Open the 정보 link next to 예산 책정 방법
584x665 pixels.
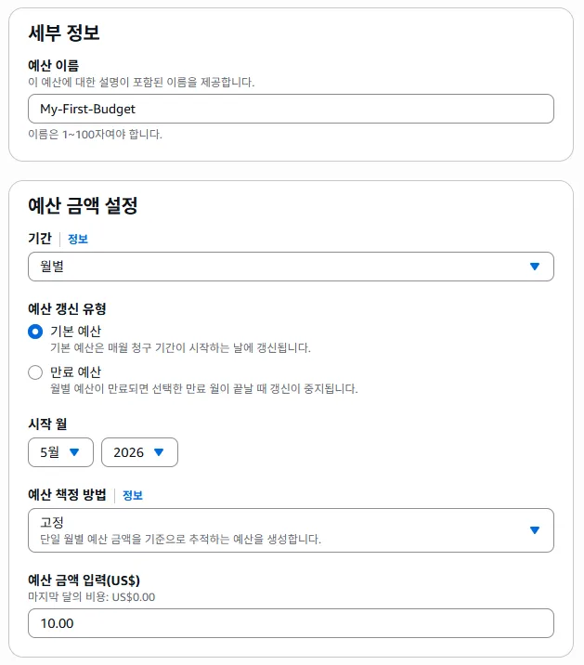point(133,495)
